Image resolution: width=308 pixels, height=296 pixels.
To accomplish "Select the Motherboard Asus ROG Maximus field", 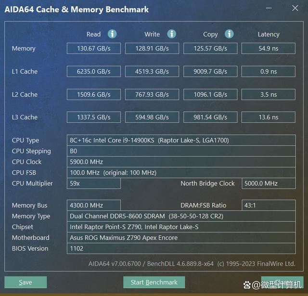I will pos(181,238).
